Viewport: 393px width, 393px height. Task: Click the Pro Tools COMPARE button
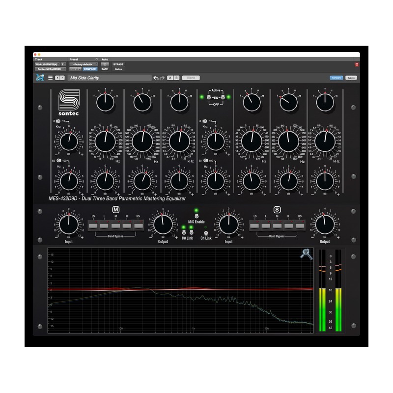click(90, 69)
